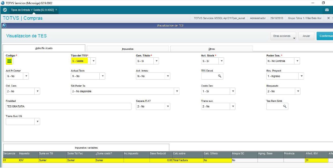Screen dimensions: 333x168
Task: Switch to the Impuestos tab
Action: (128, 49)
